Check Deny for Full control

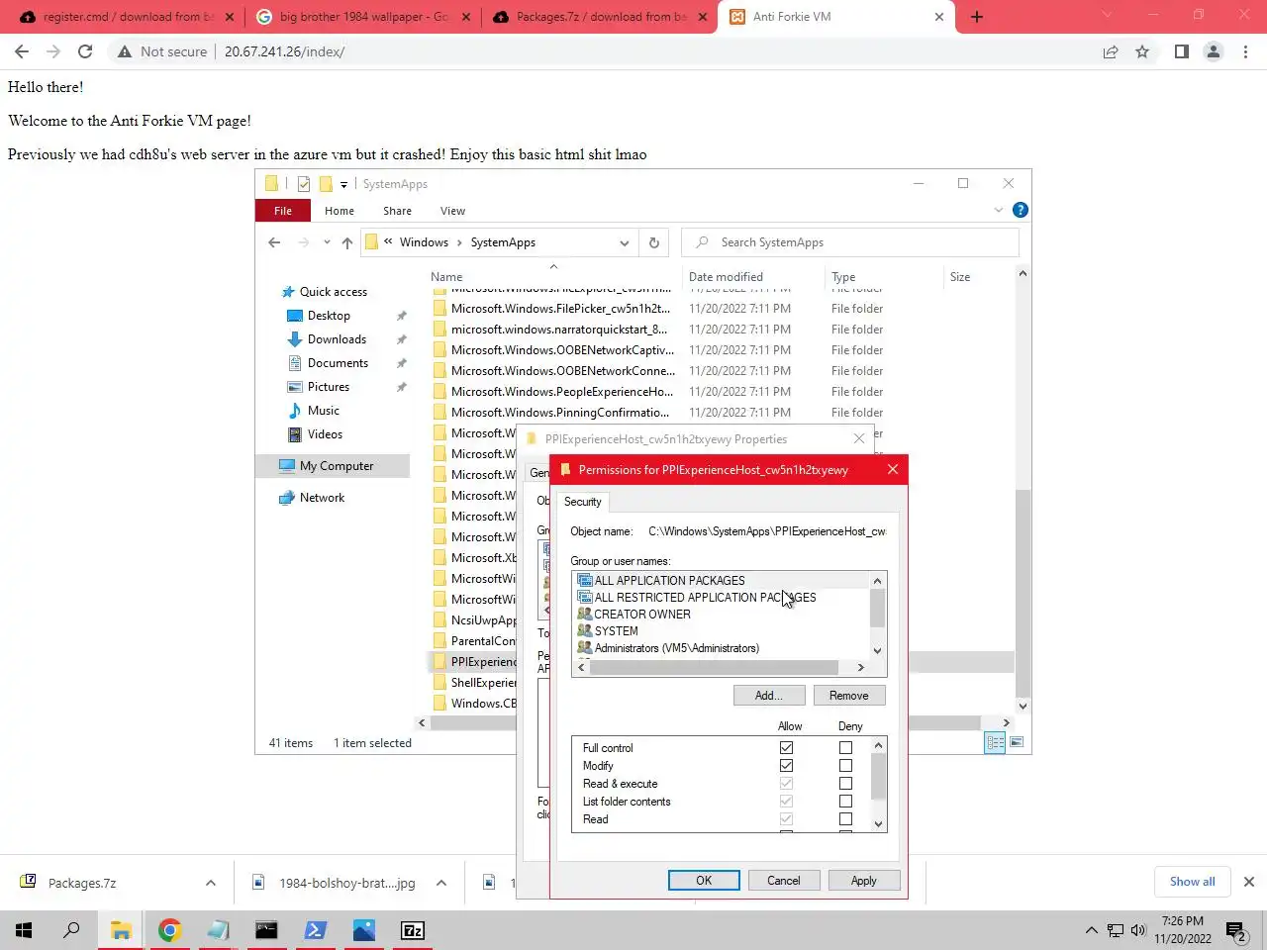(845, 748)
